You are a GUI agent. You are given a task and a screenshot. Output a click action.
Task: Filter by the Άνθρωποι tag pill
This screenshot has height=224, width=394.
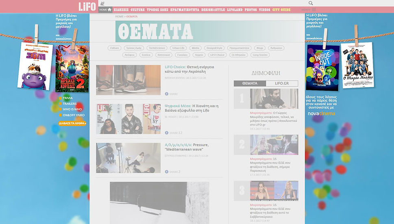[276, 48]
